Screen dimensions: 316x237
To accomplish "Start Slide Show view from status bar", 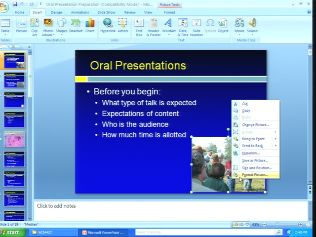I will click(x=247, y=224).
